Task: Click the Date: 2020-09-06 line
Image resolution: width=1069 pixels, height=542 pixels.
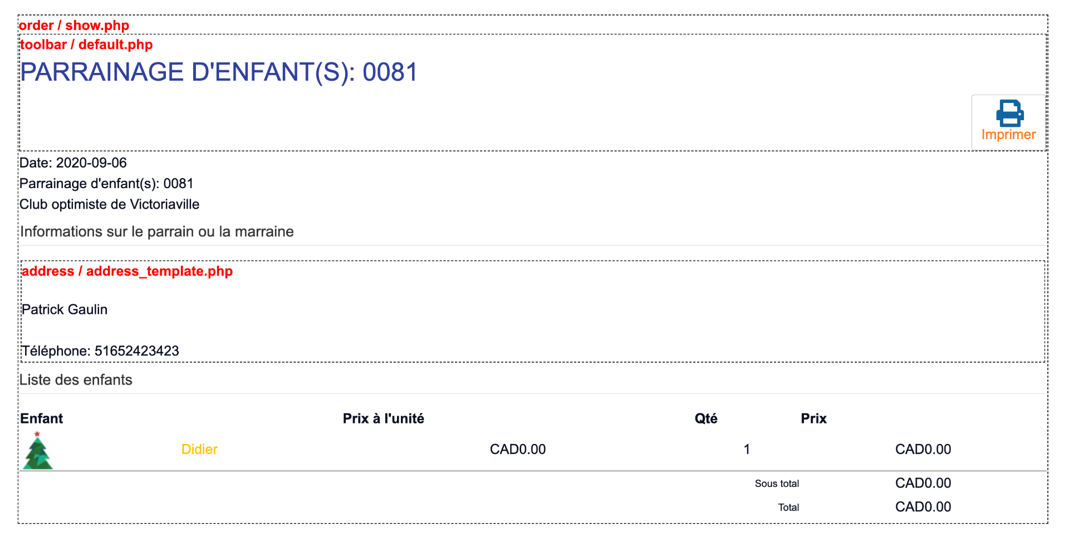Action: [x=73, y=162]
